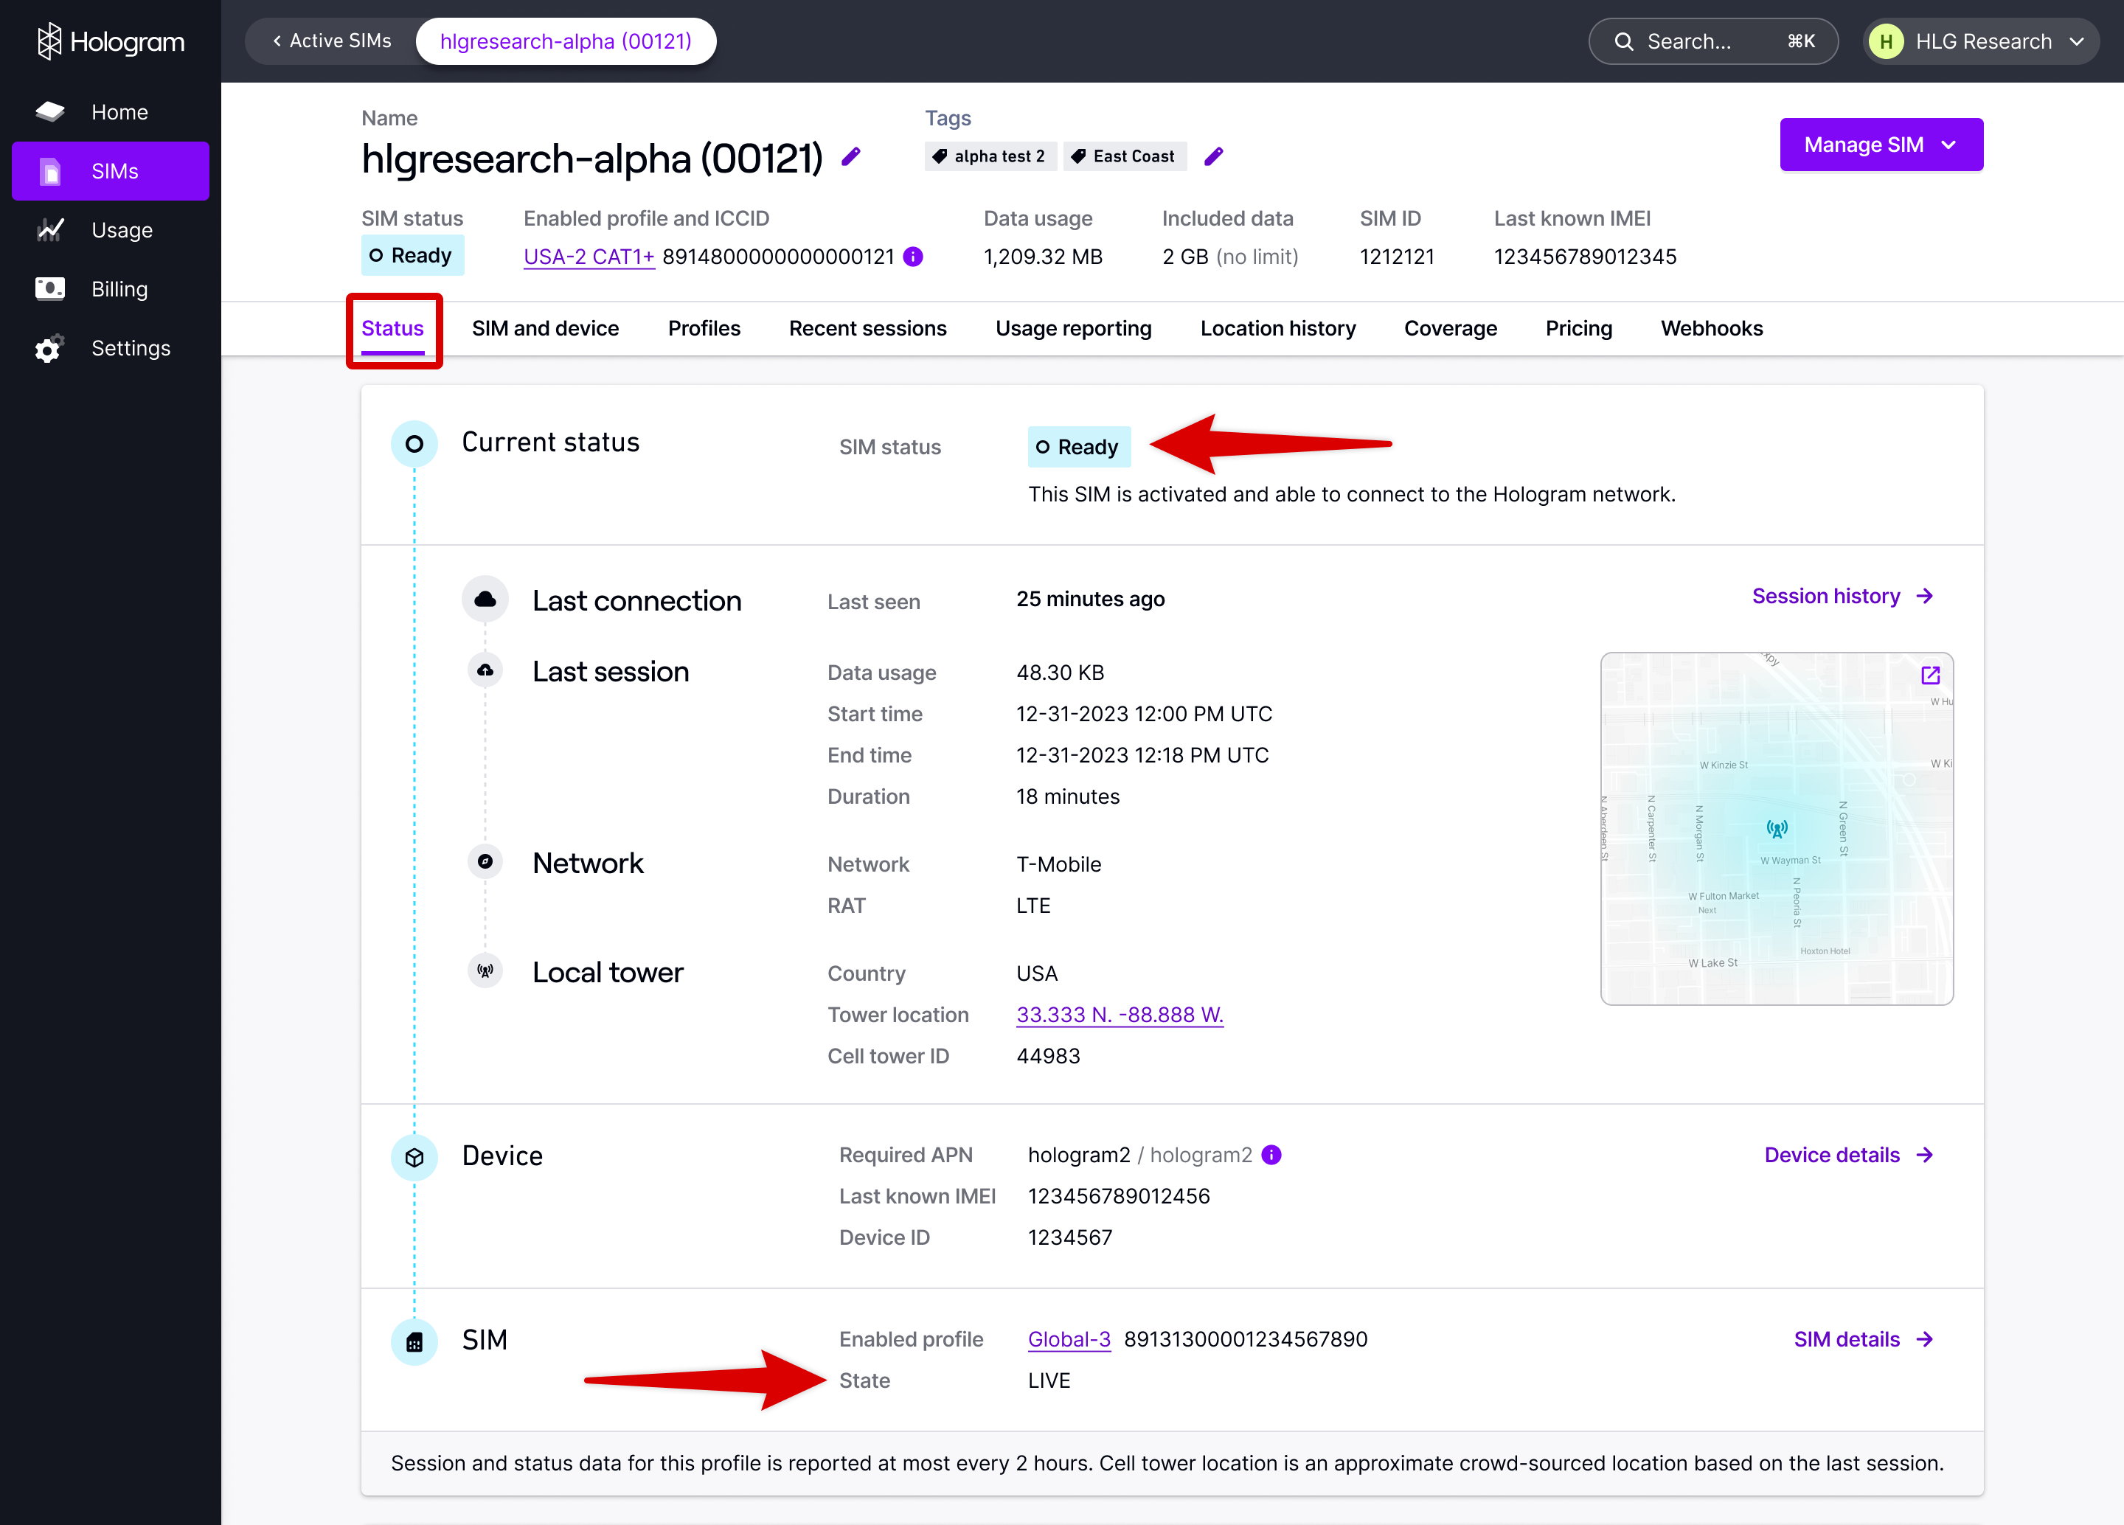Open the Usage section from the sidebar
2124x1525 pixels.
[x=111, y=229]
